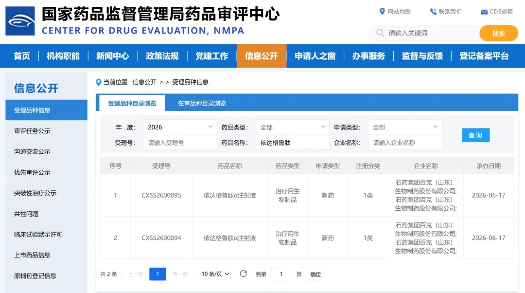Open 网站地图 link
The image size is (525, 293).
[x=399, y=12]
